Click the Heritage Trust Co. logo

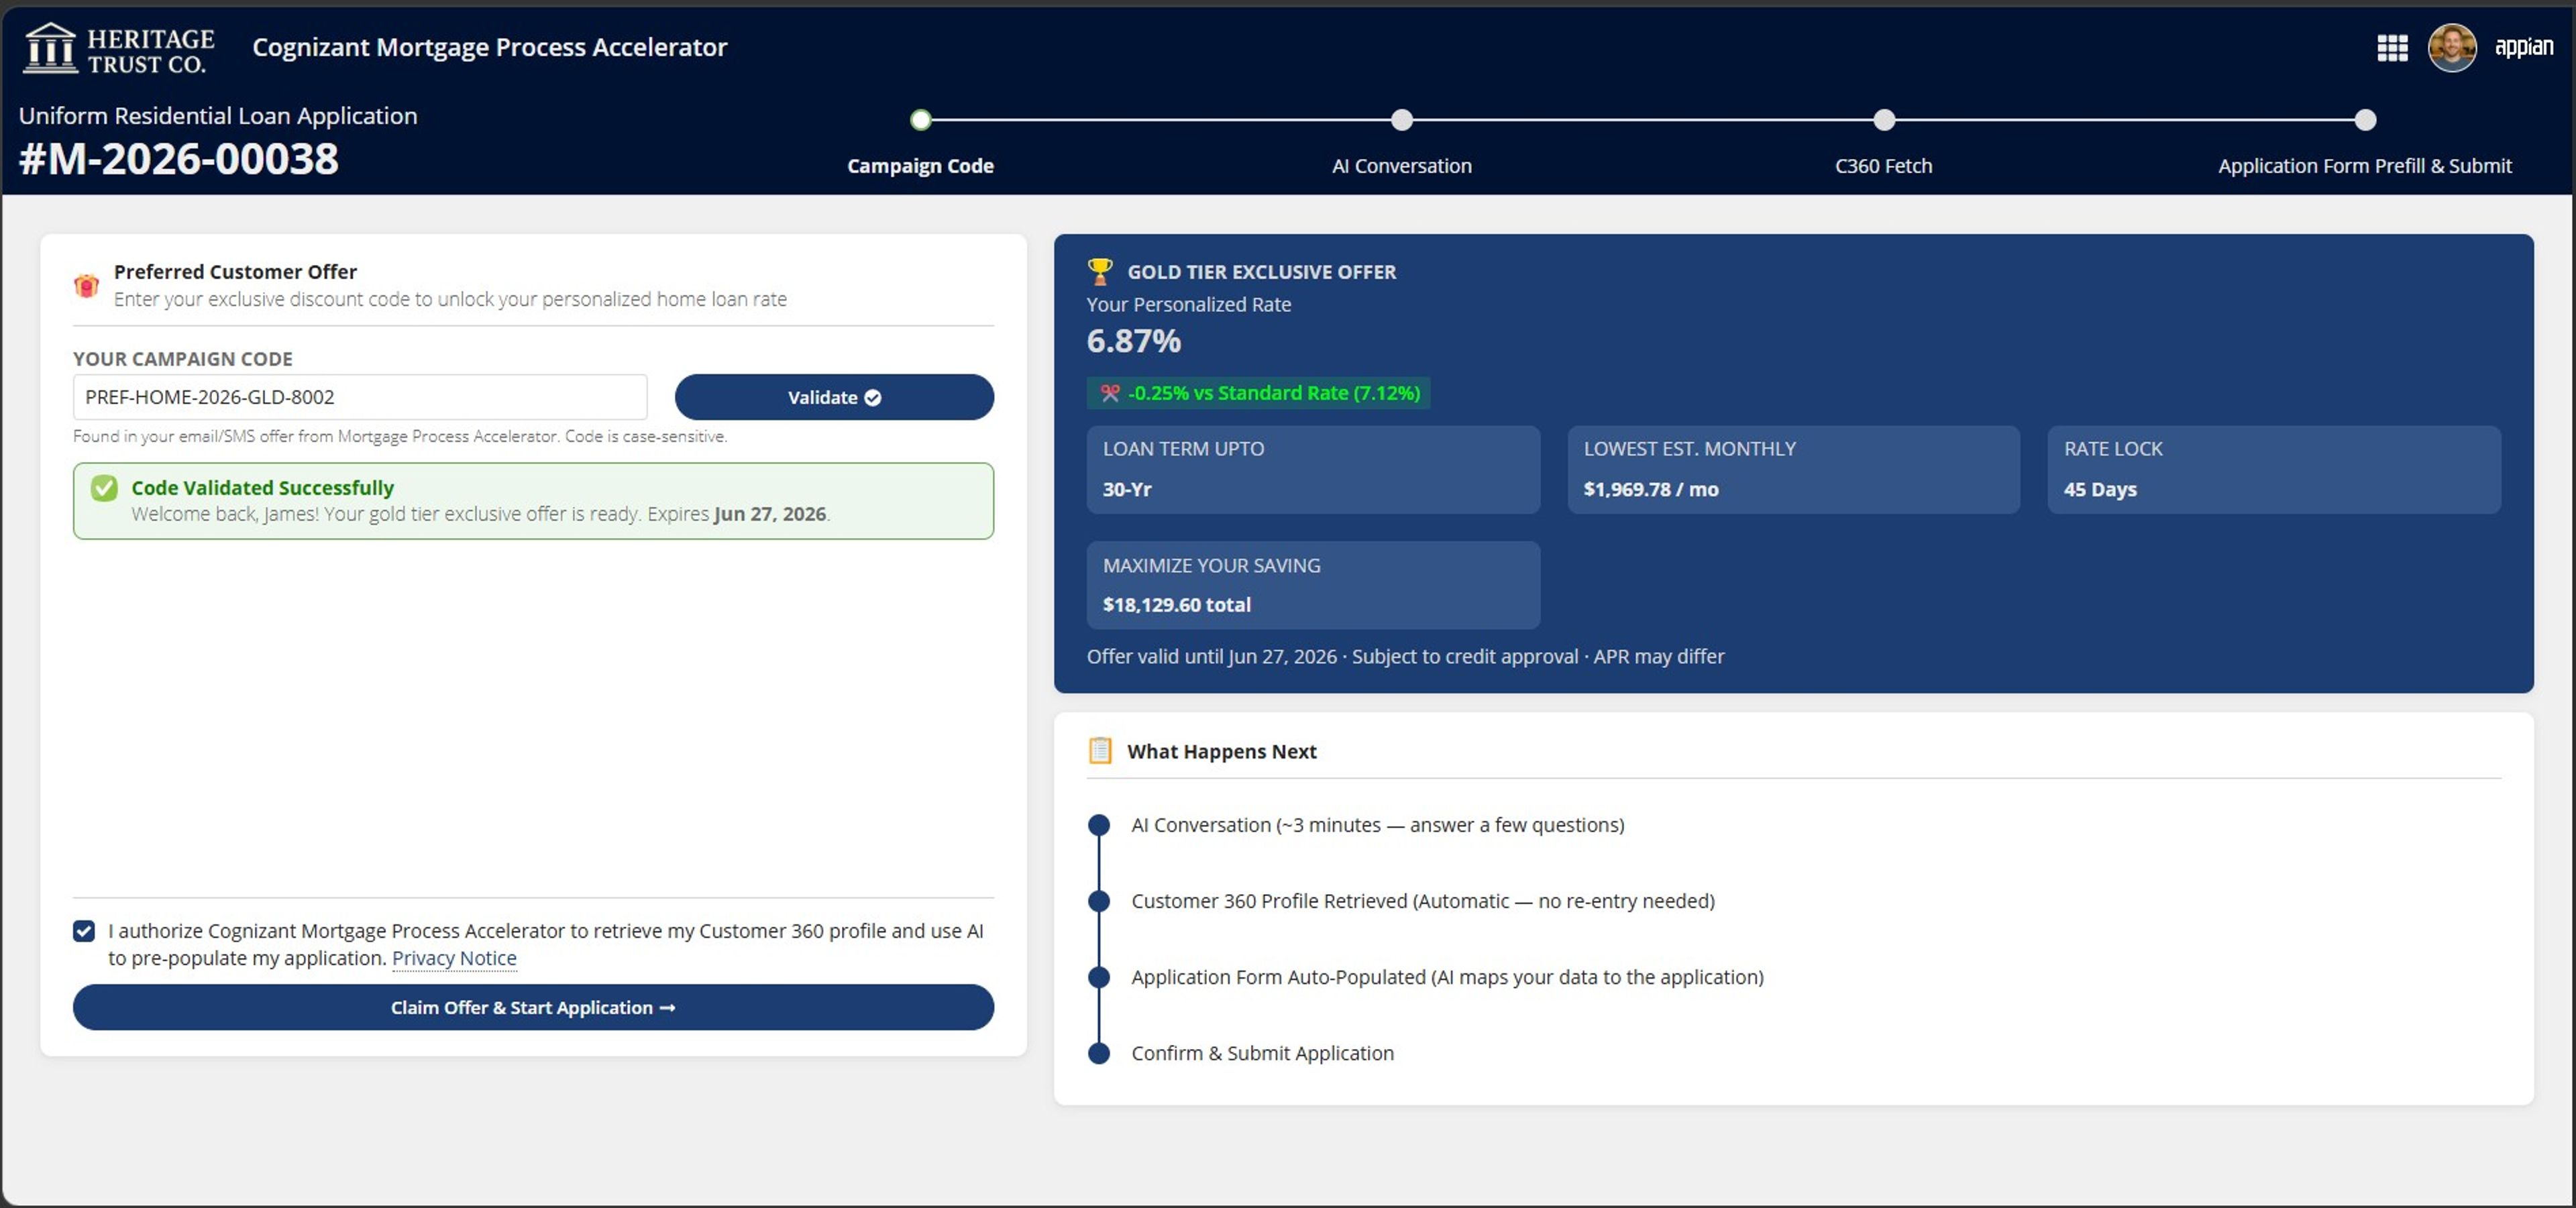click(119, 49)
